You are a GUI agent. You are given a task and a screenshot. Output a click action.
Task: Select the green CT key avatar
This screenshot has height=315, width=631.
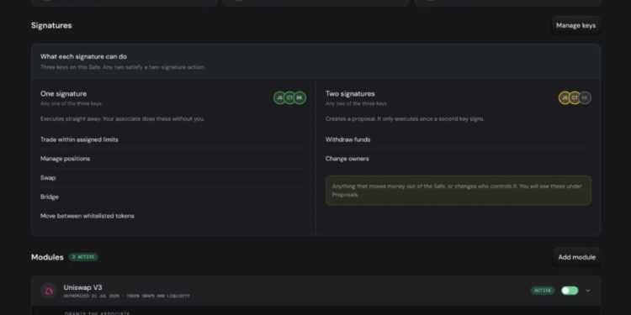pyautogui.click(x=289, y=97)
